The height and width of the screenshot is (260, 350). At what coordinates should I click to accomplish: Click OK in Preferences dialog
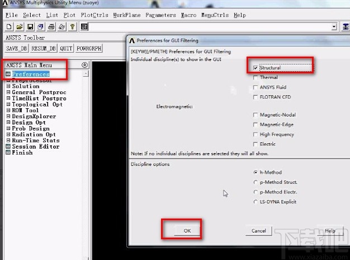point(187,231)
